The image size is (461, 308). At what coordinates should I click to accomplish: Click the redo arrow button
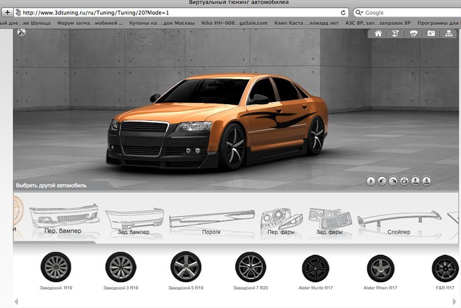coord(392,181)
